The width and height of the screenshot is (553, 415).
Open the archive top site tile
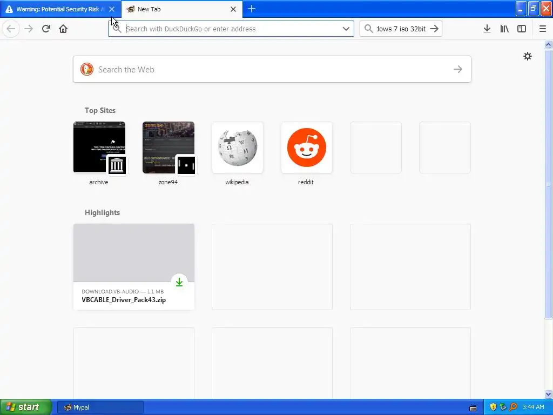pos(99,148)
